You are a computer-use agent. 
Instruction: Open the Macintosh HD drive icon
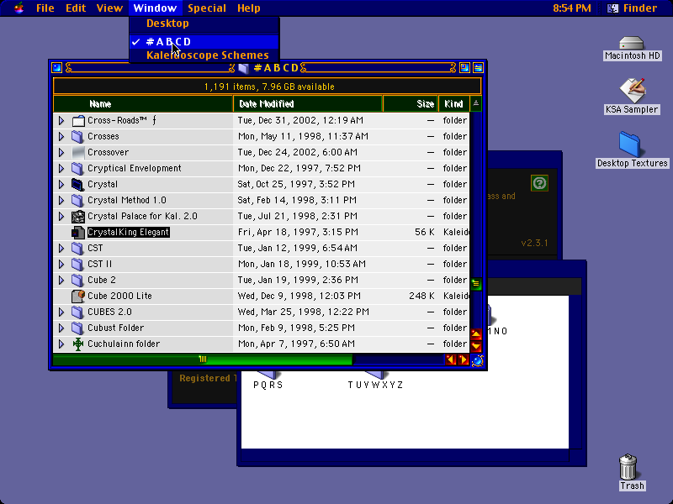[632, 43]
